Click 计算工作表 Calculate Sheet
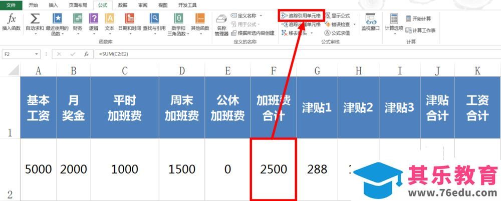The height and width of the screenshot is (201, 501). tap(420, 30)
